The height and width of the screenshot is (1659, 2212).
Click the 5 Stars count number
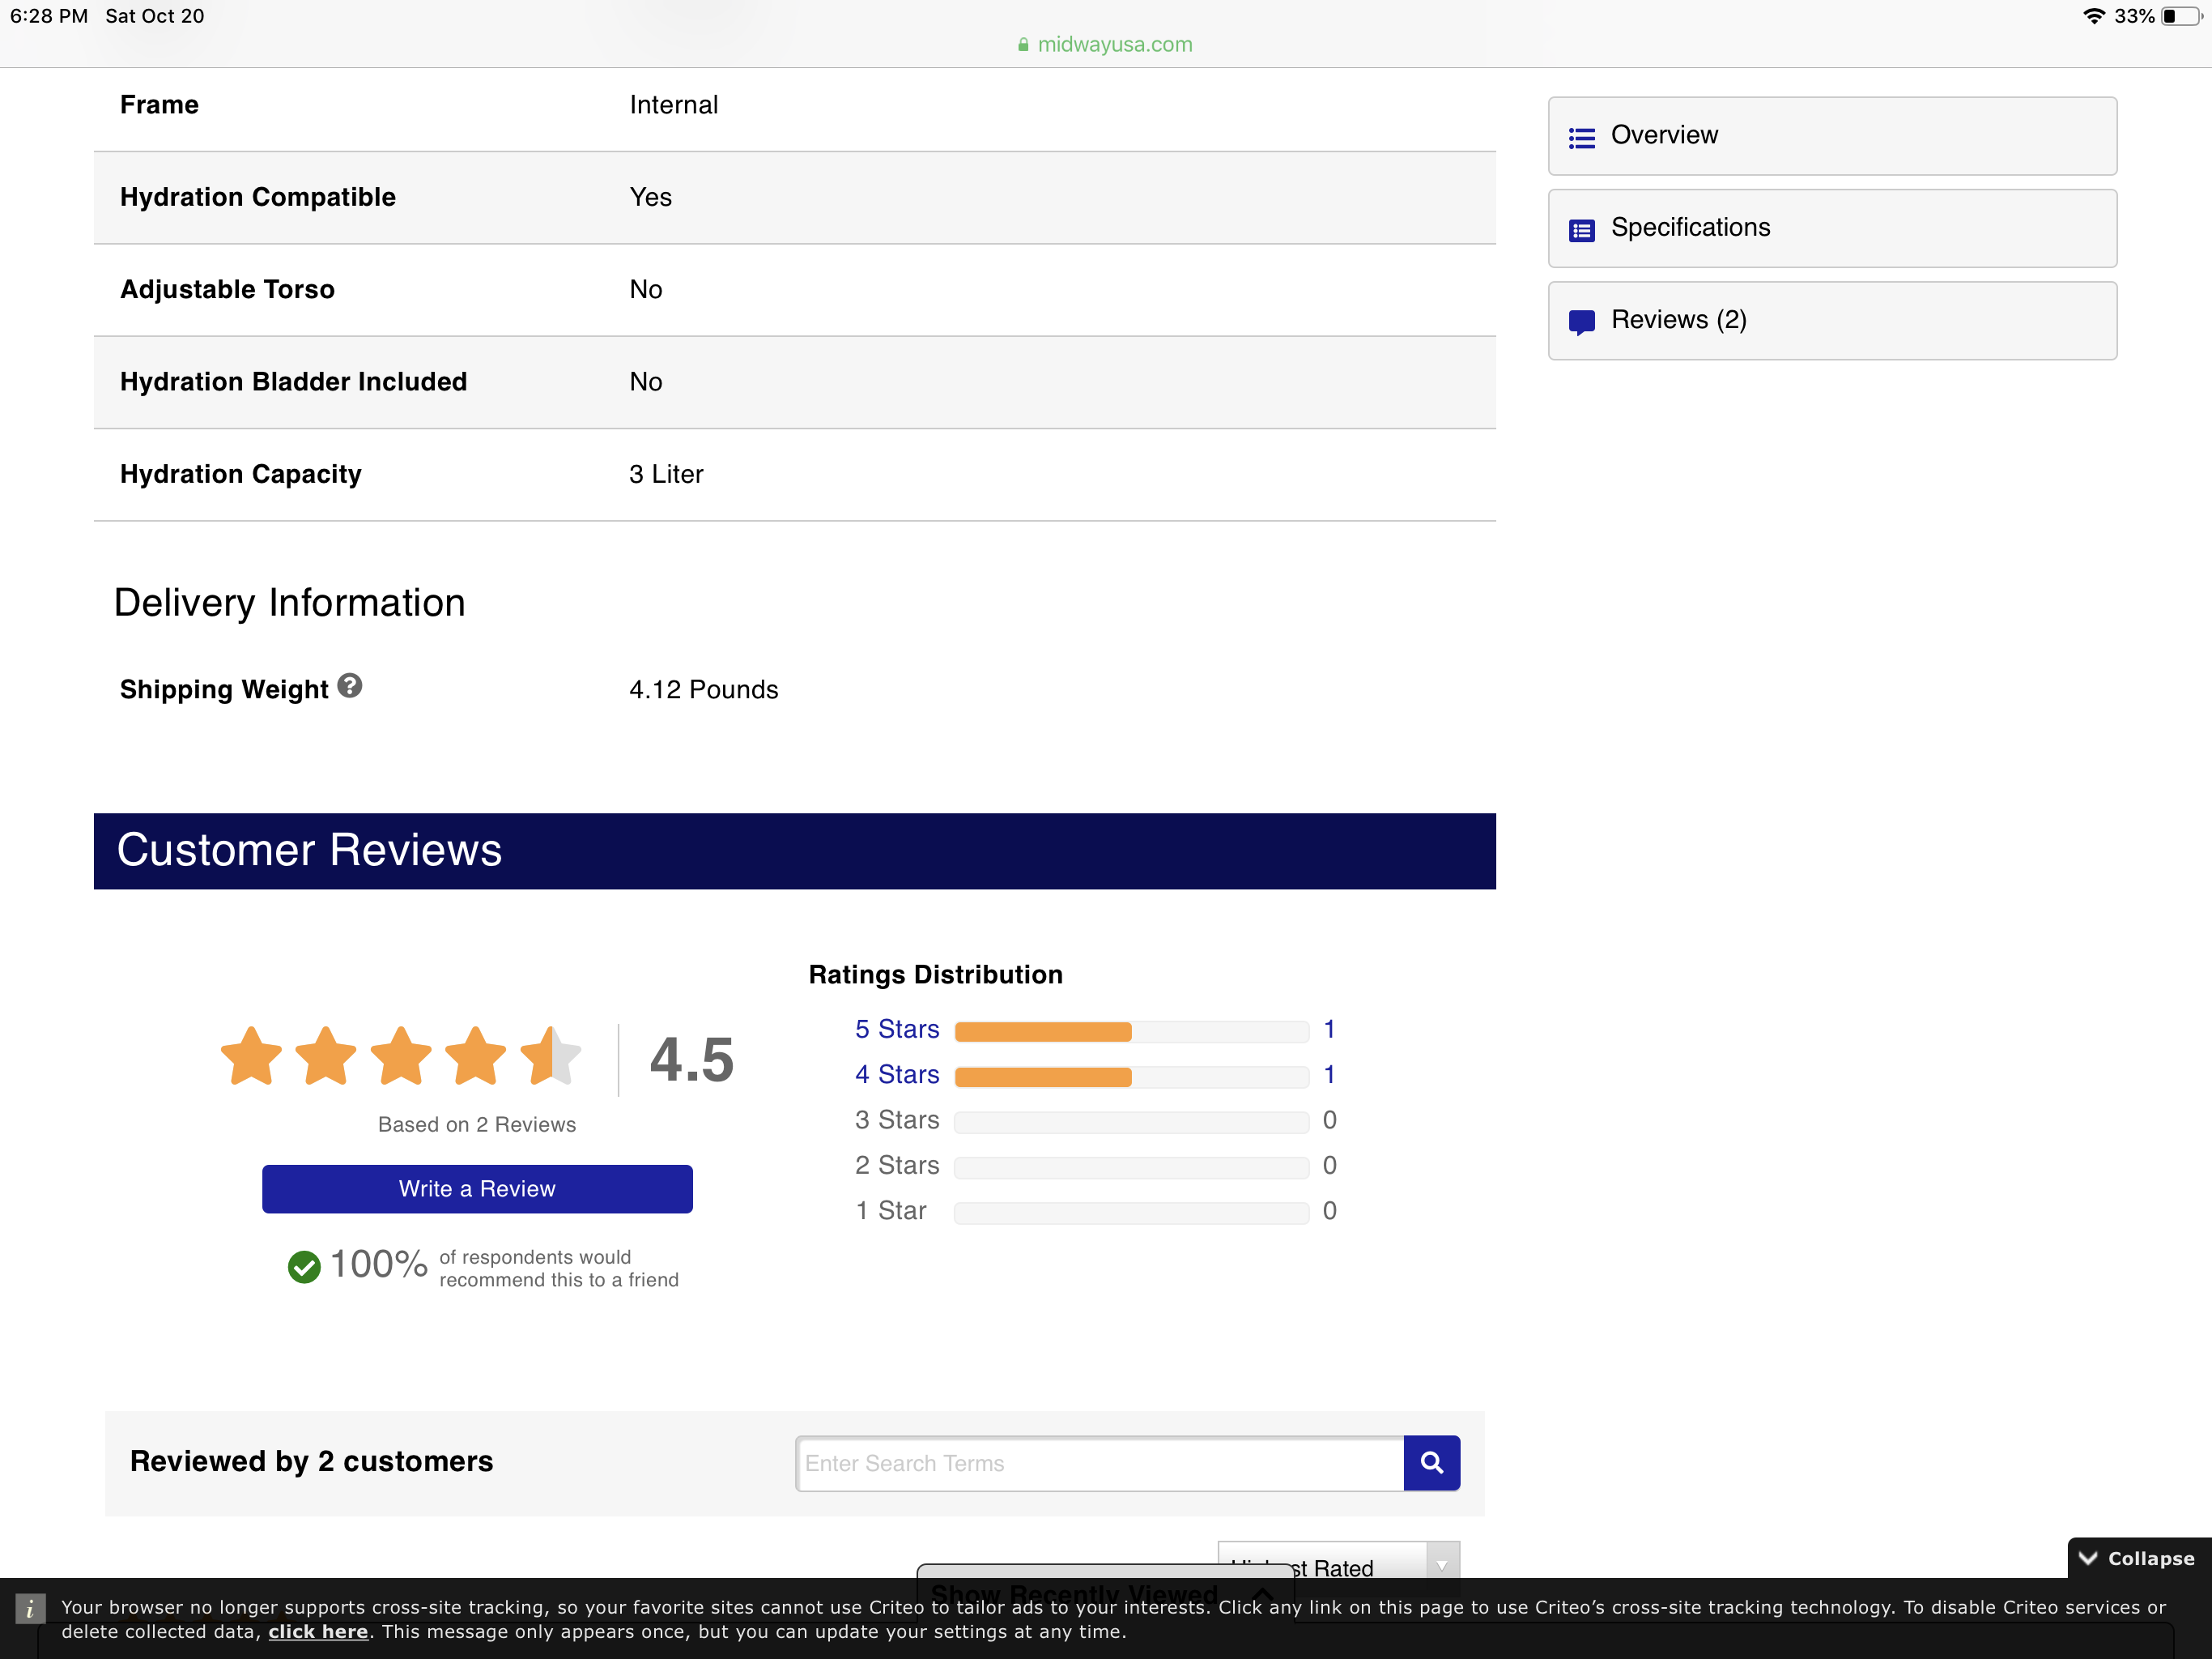[1329, 1029]
